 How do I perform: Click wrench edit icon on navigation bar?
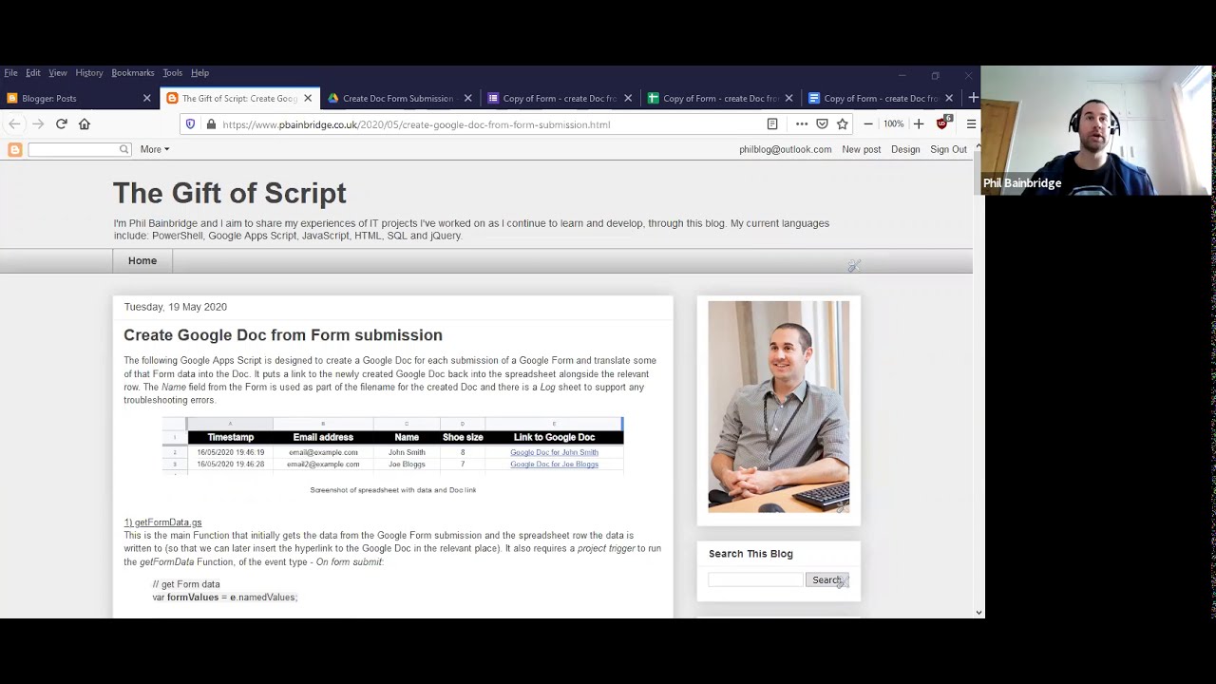(854, 266)
